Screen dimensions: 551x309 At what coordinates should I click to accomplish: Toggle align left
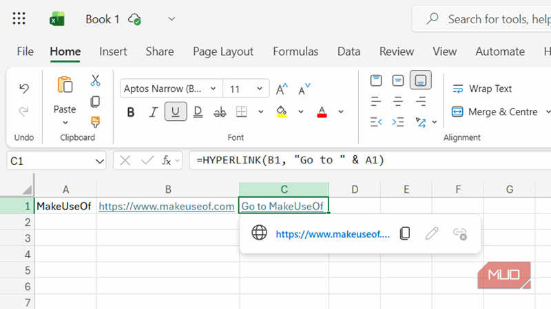click(376, 102)
